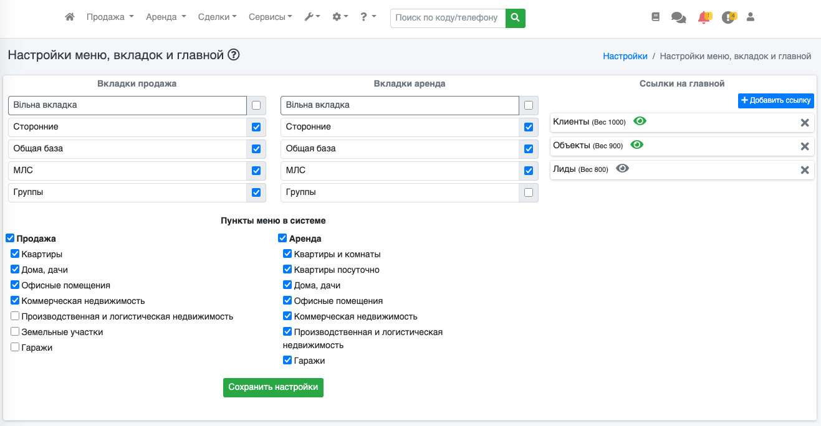The width and height of the screenshot is (821, 426).
Task: Uncheck Квартиры посуточно under Аренда
Action: click(287, 270)
